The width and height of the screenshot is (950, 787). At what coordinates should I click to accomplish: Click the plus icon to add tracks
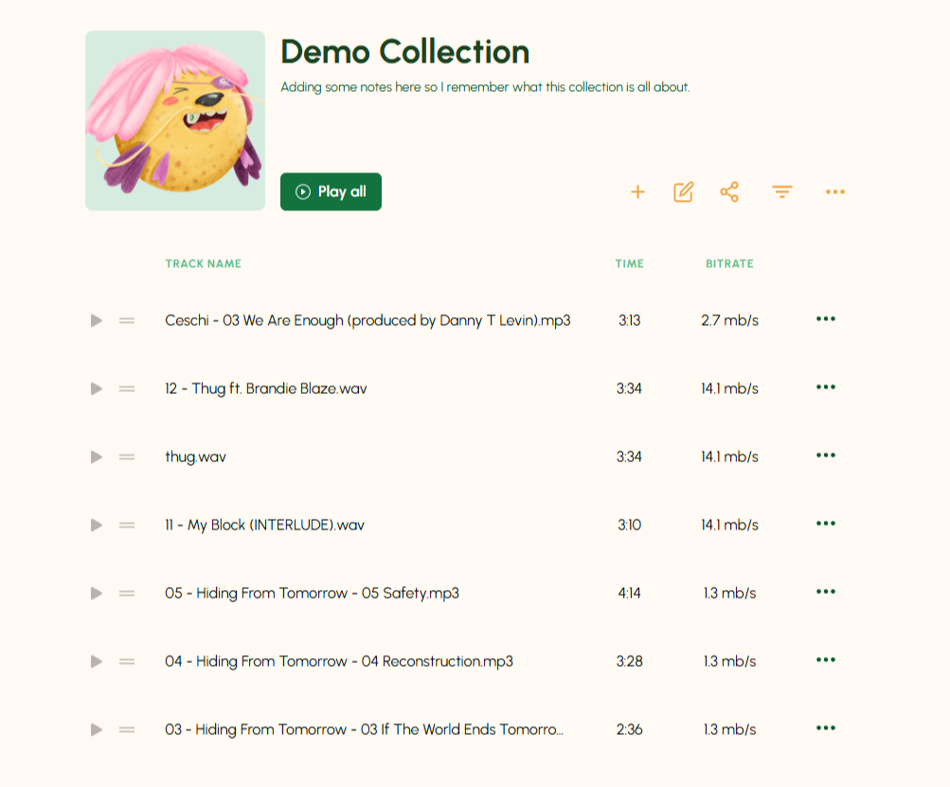click(x=637, y=192)
